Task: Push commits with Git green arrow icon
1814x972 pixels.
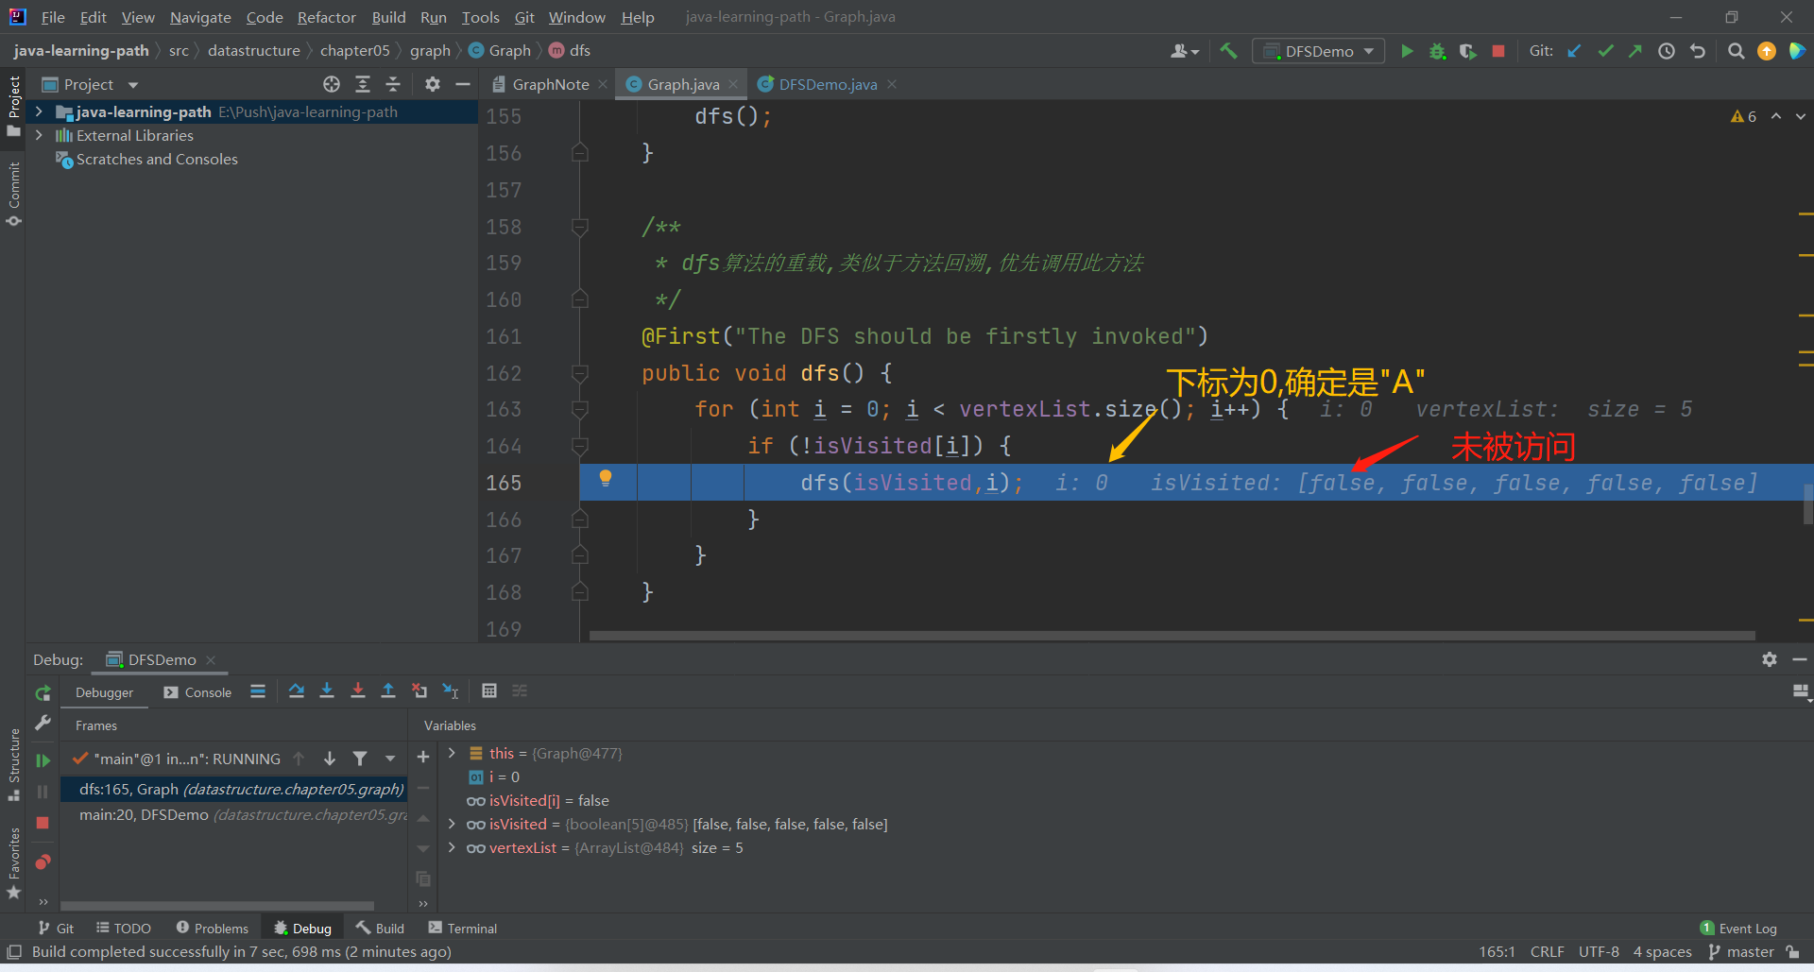Action: [1635, 51]
